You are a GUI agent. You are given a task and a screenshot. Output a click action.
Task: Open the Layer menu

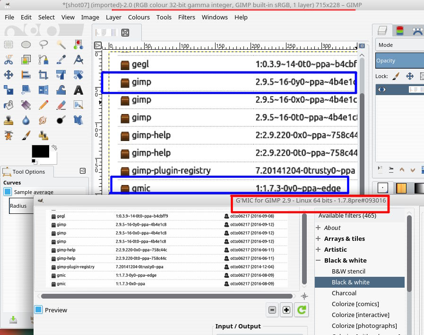(113, 18)
